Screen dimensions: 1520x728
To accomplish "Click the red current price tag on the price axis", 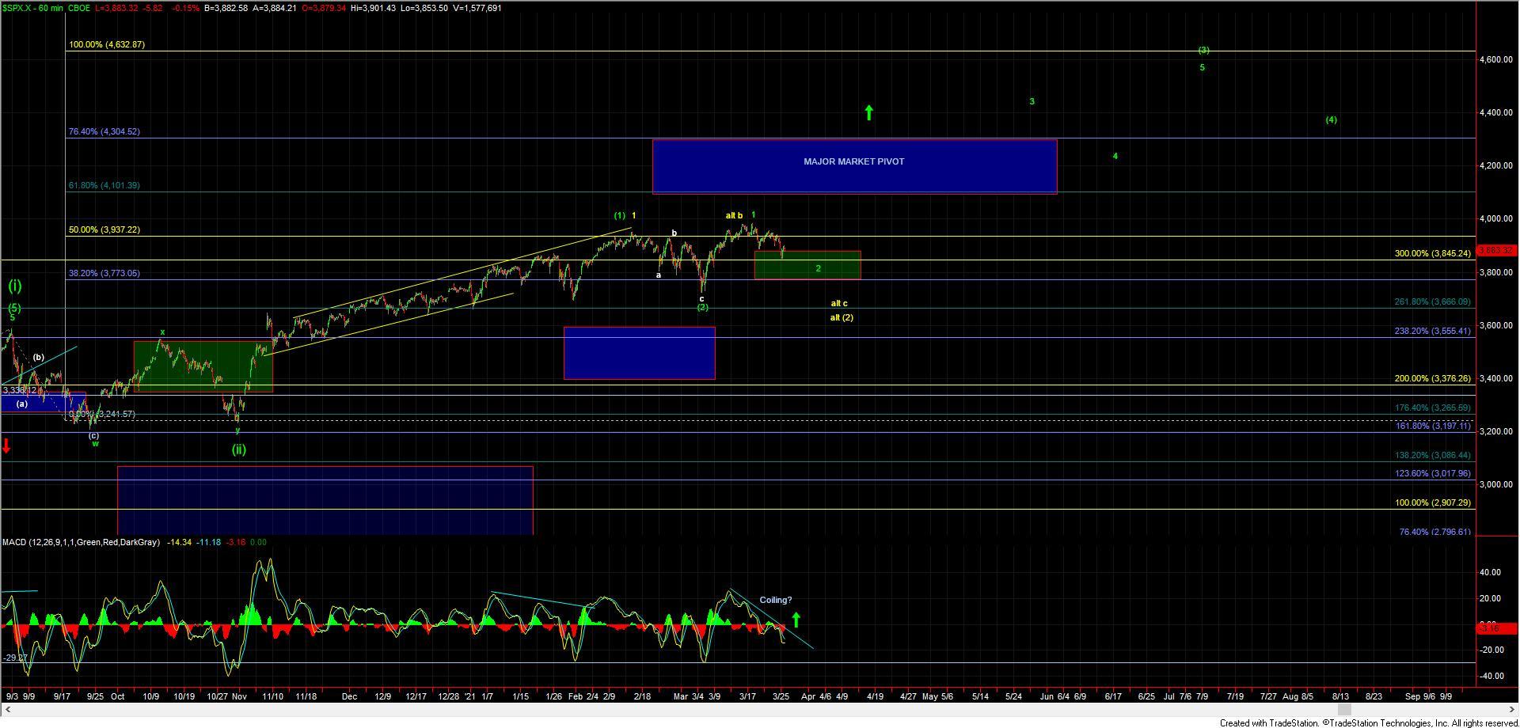I will pos(1495,250).
